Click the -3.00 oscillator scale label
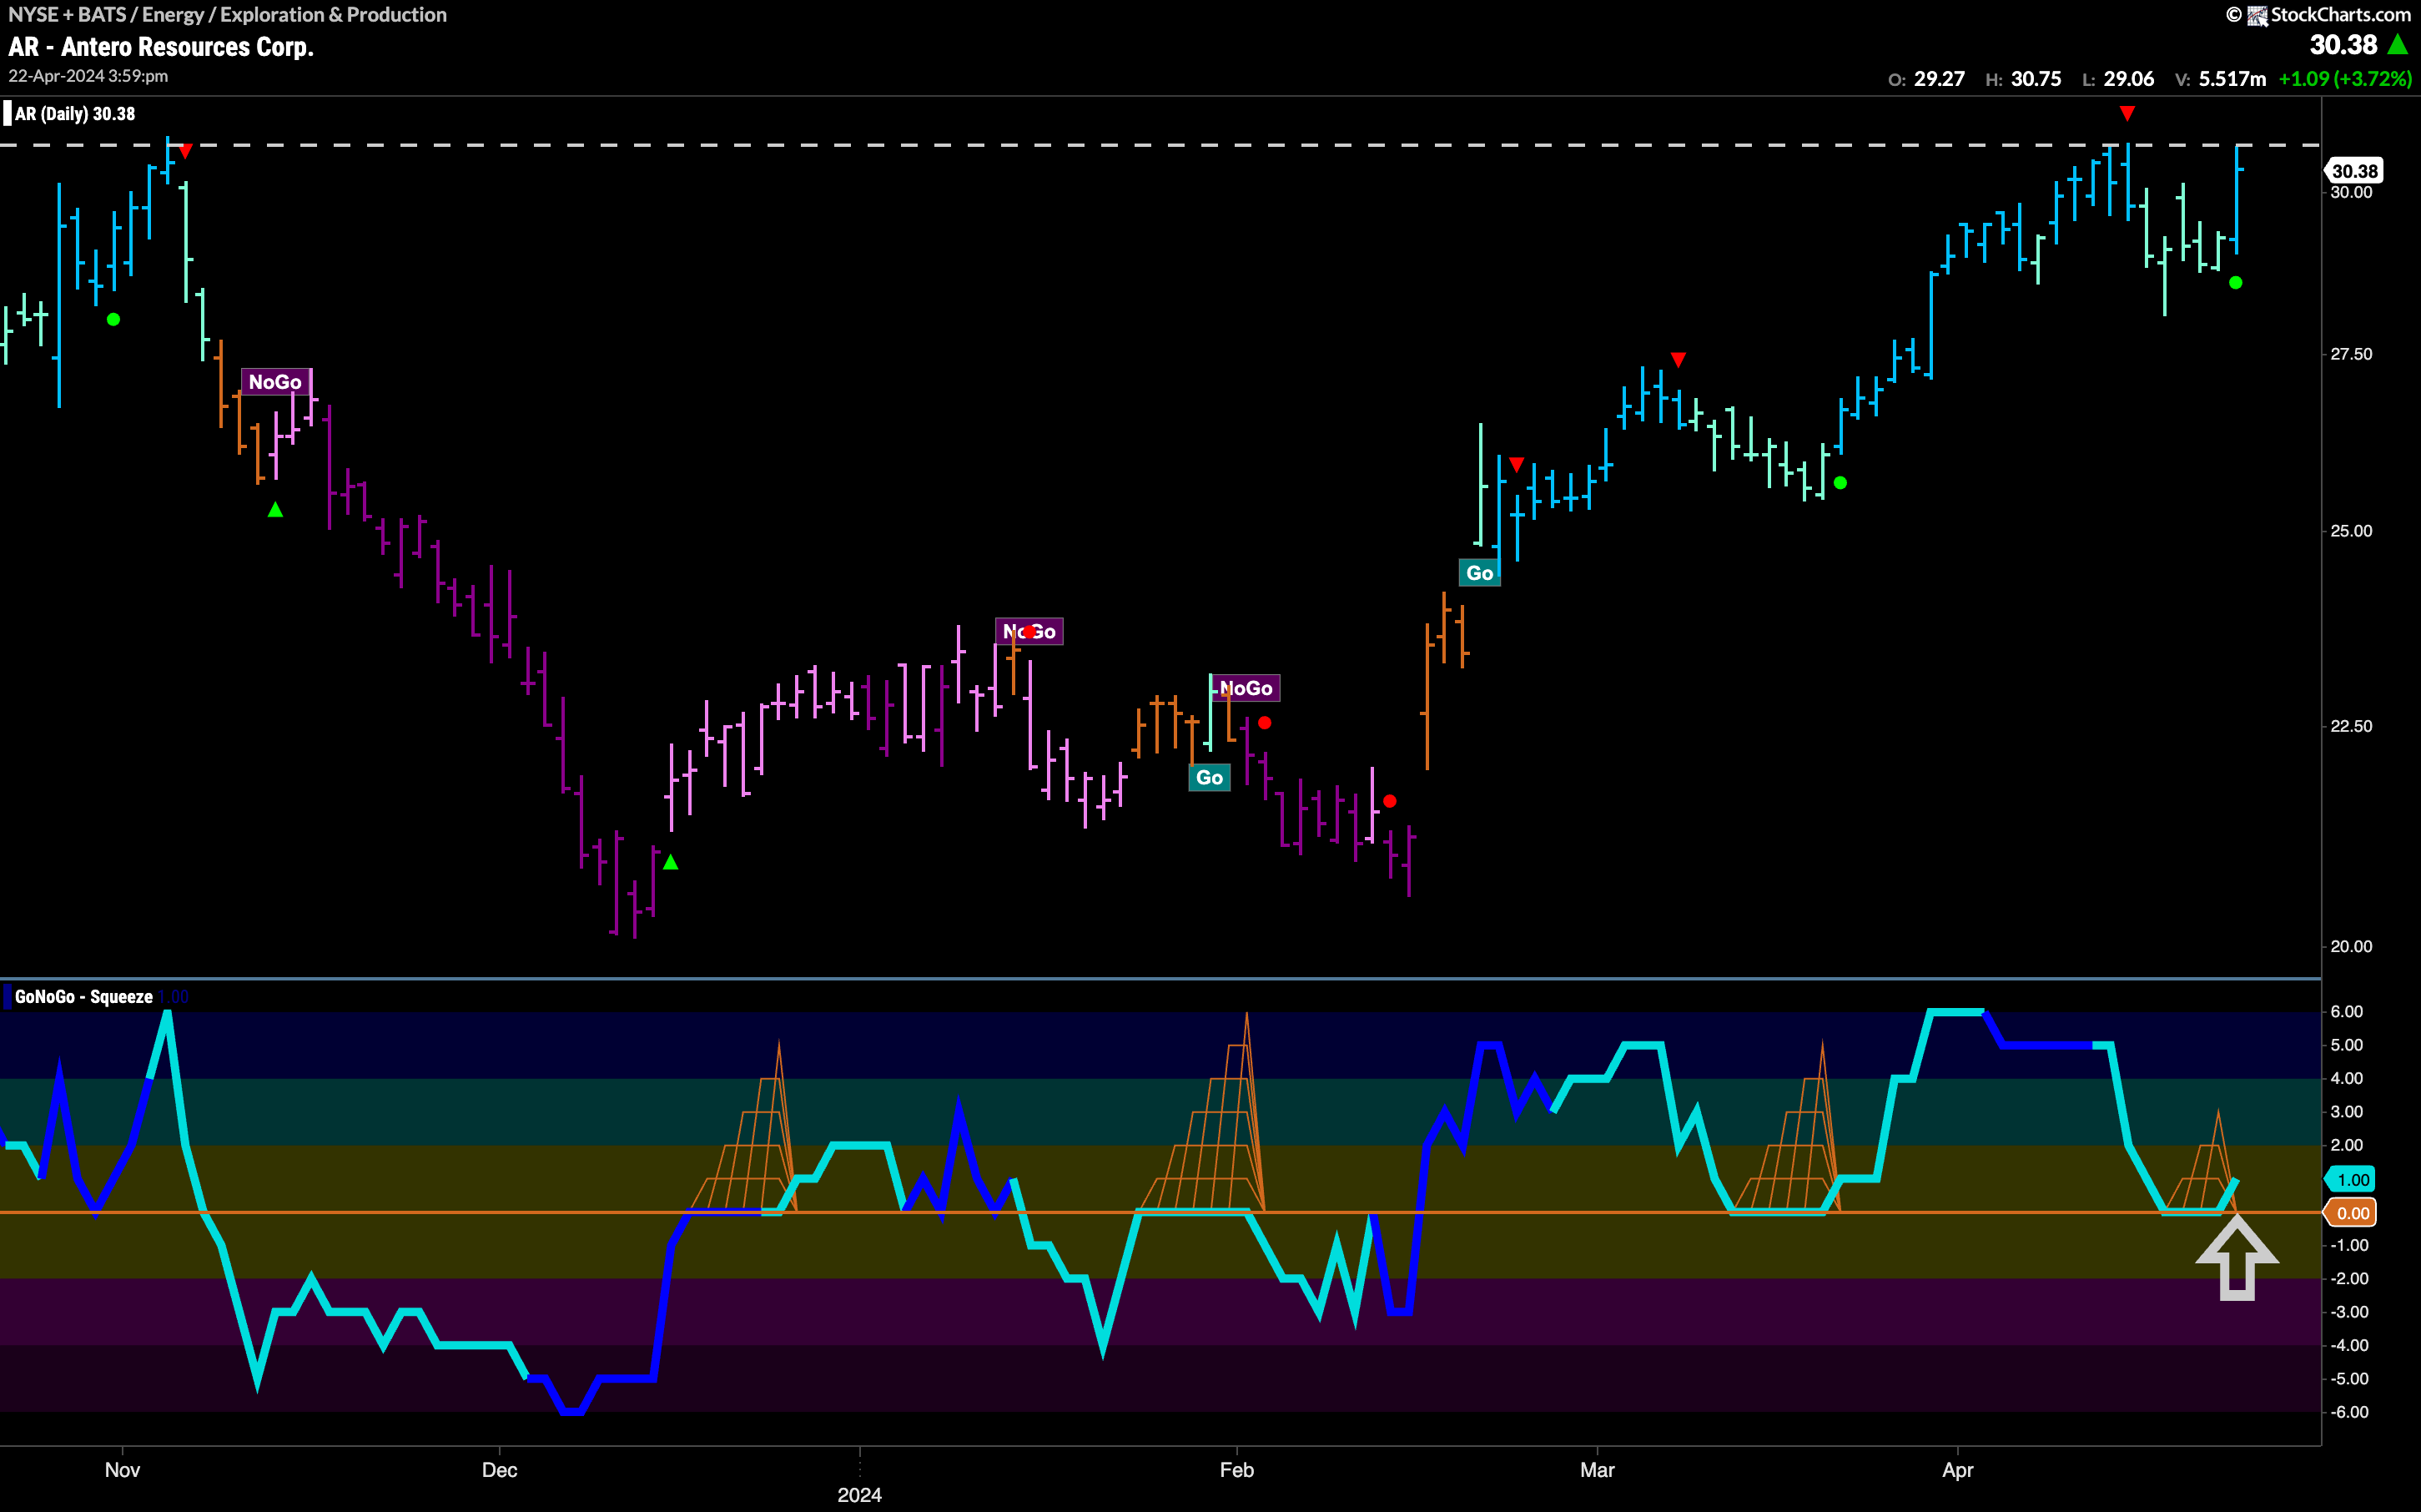Image resolution: width=2421 pixels, height=1512 pixels. pos(2349,1312)
